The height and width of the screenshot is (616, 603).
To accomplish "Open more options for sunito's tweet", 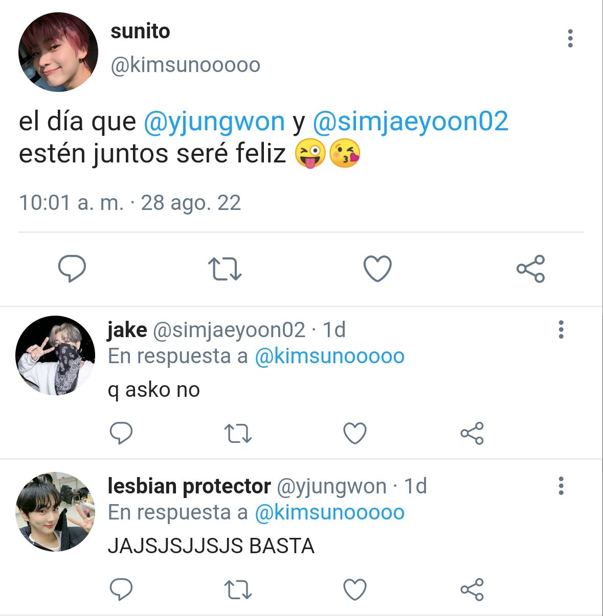I will coord(570,39).
